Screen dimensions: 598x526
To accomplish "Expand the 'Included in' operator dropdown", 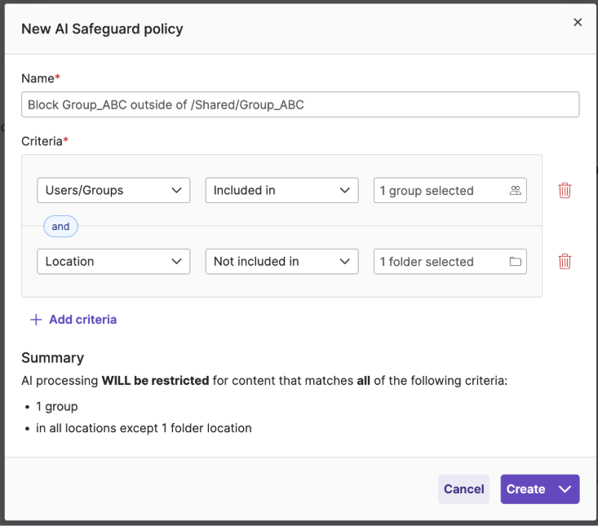I will [x=281, y=190].
